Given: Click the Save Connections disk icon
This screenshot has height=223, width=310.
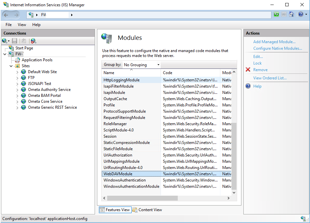Looking at the screenshot, I should tap(14, 41).
